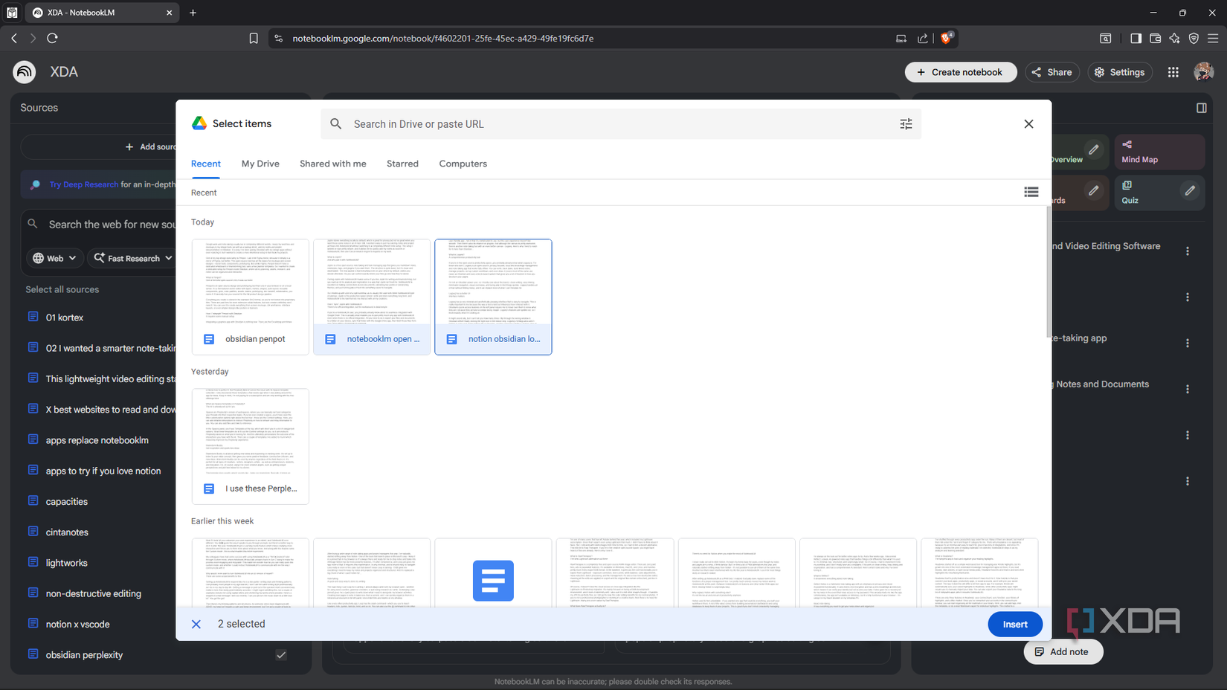Switch to the My Drive tab
The height and width of the screenshot is (690, 1227).
tap(260, 164)
